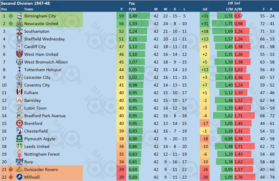Select the Sheffield Wednesday team name
The width and height of the screenshot is (279, 181).
(x=44, y=39)
